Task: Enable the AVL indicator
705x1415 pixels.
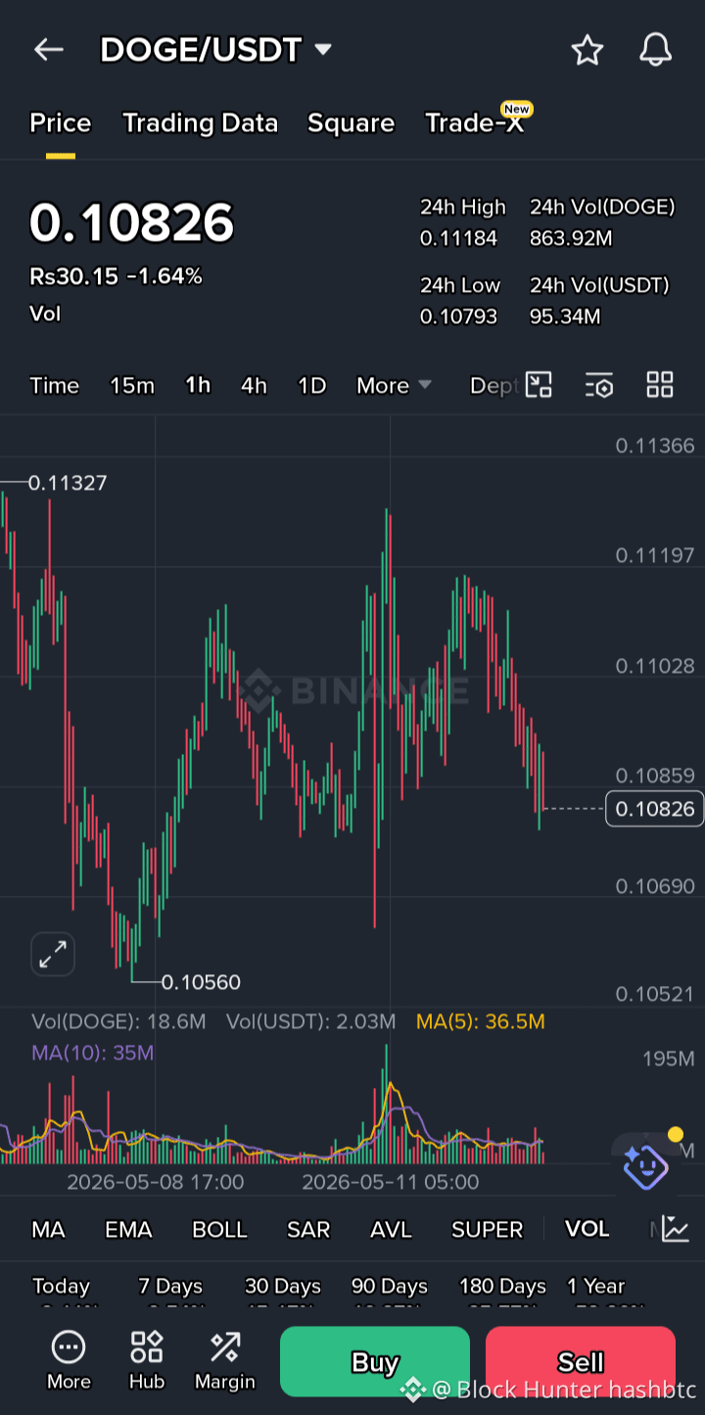Action: click(x=391, y=1229)
